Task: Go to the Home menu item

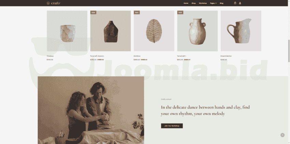Action: pyautogui.click(x=186, y=3)
